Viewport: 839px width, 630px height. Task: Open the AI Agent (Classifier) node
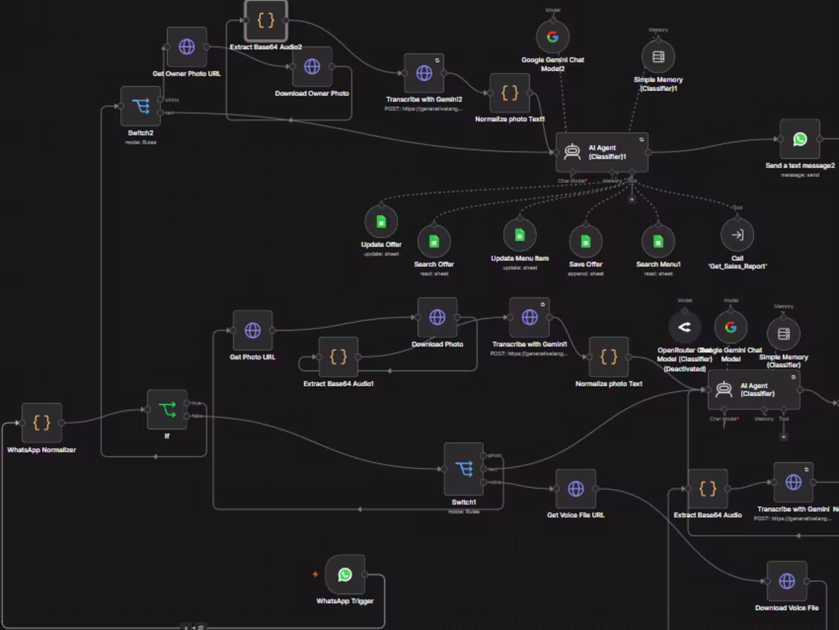click(x=754, y=390)
